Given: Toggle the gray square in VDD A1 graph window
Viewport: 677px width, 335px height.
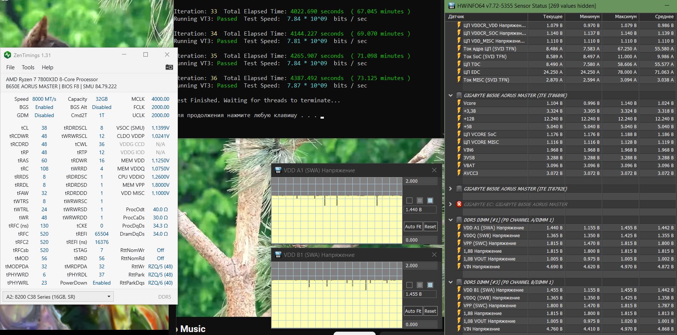Looking at the screenshot, I should pos(420,200).
